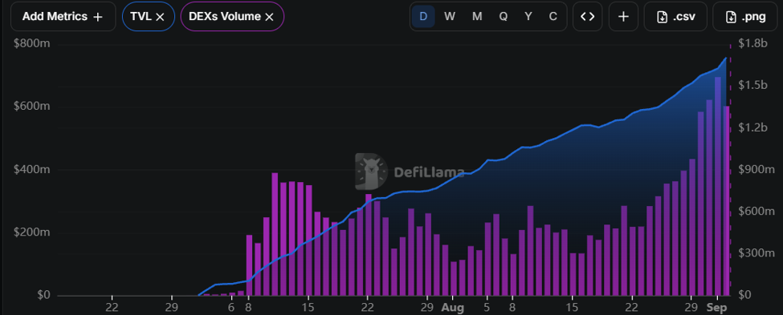
Task: Click the $1.5b right axis label
Action: [752, 86]
